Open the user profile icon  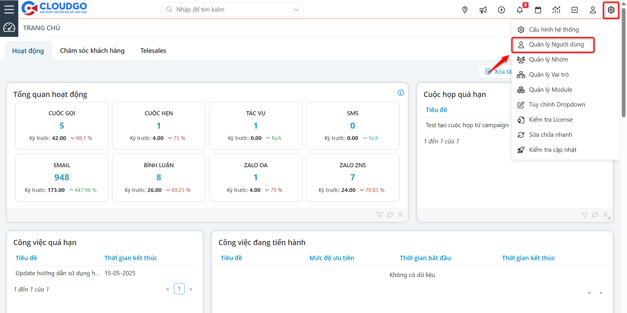(593, 10)
